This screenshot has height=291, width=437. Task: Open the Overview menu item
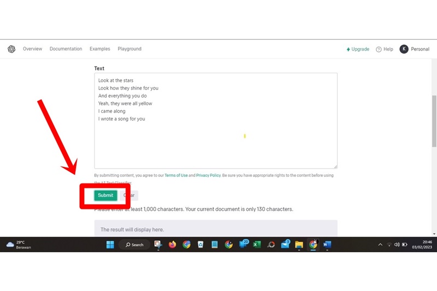pos(32,49)
